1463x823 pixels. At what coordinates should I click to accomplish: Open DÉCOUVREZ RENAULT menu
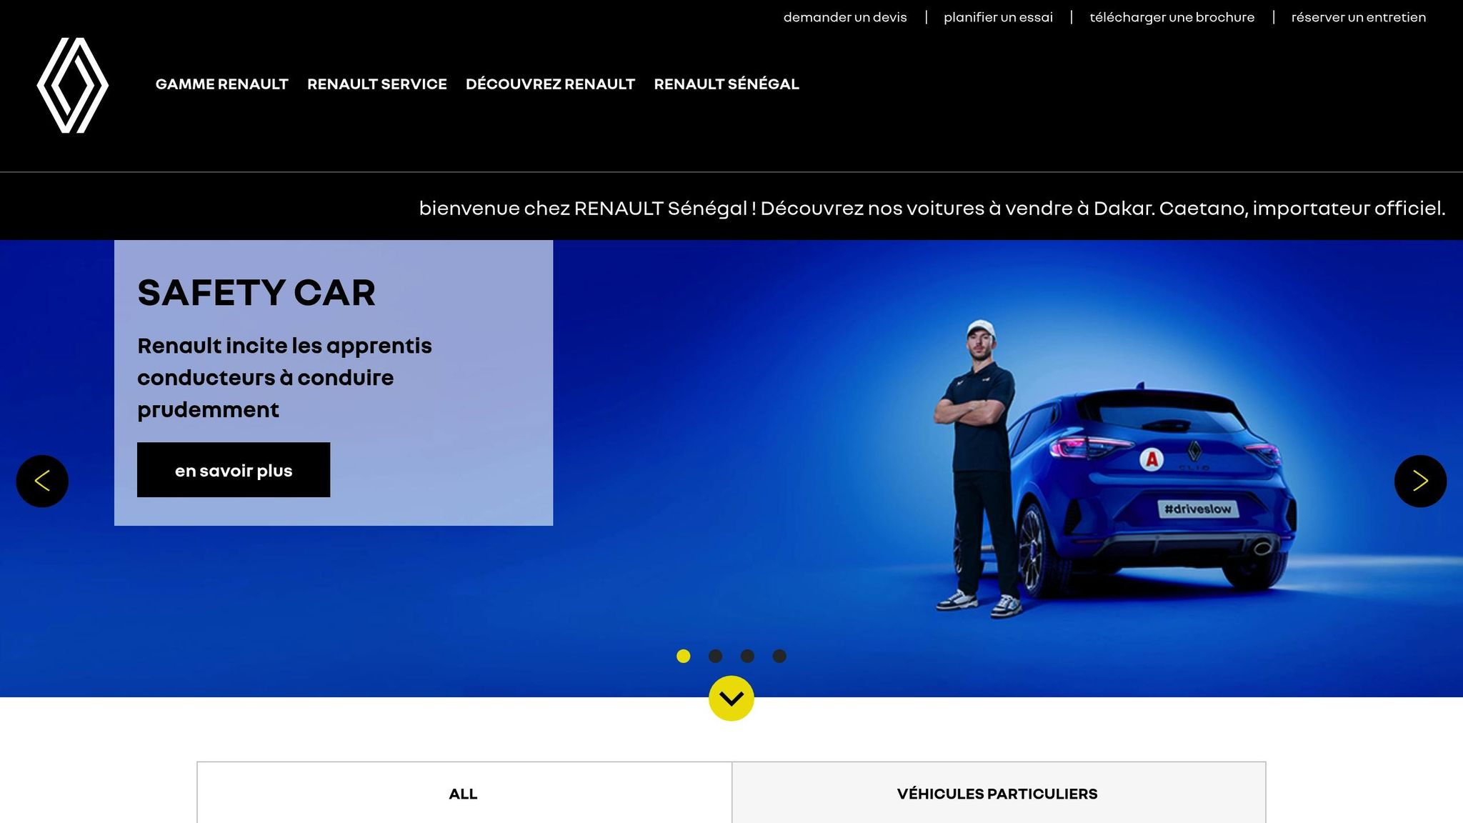point(550,84)
